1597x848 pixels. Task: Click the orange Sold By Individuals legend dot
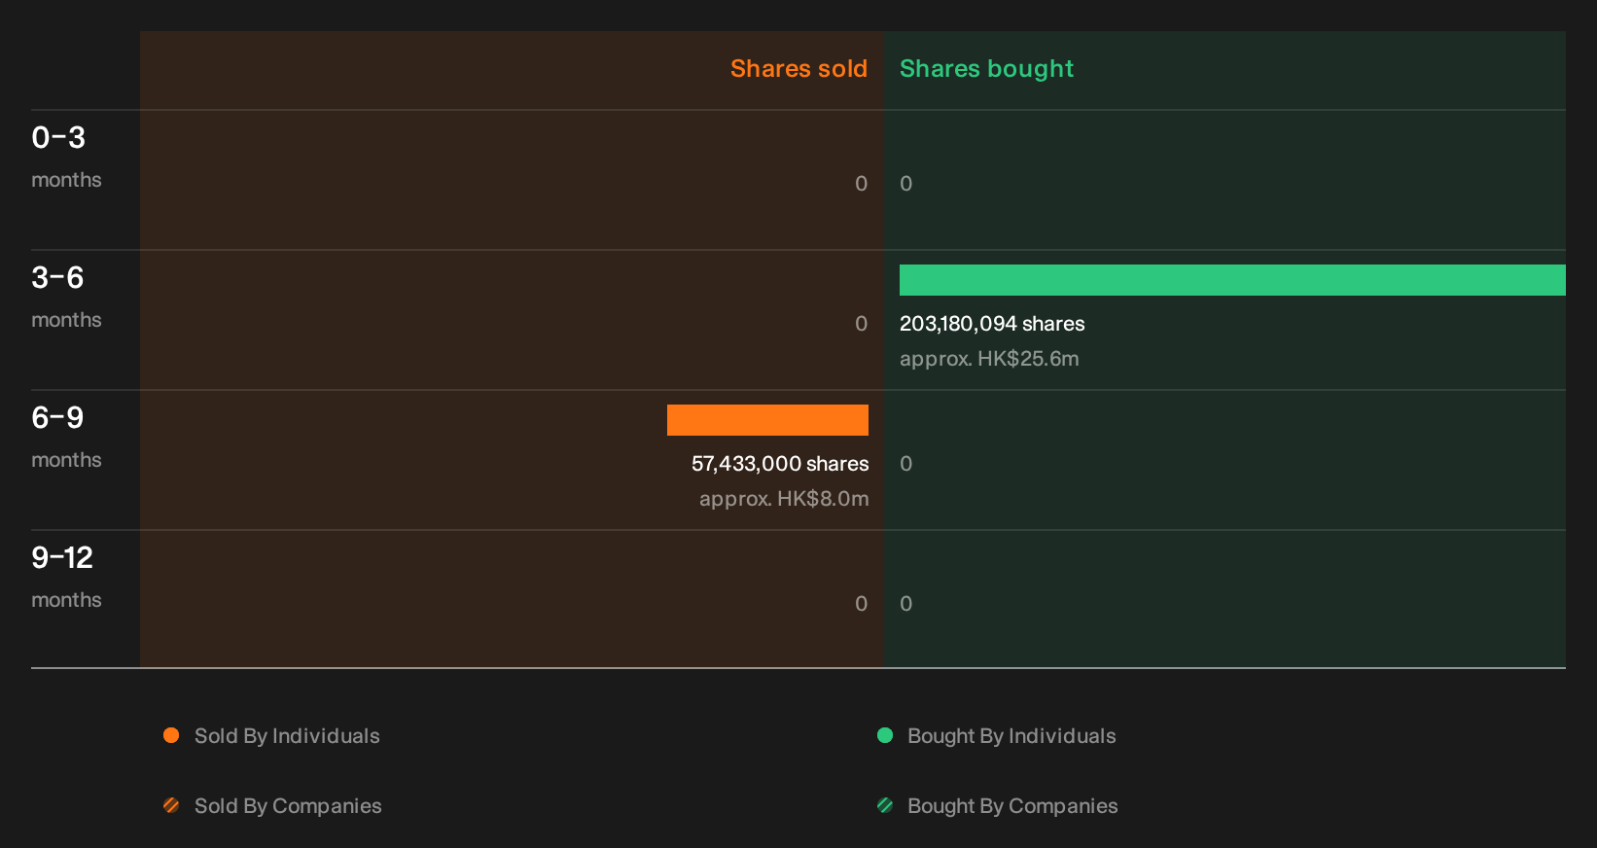pos(171,735)
